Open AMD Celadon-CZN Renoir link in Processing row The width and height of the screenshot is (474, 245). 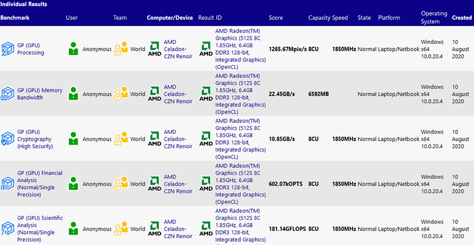[178, 49]
